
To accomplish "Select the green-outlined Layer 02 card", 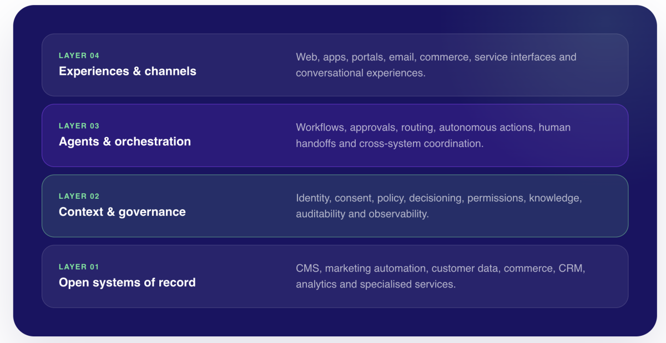I will point(335,206).
